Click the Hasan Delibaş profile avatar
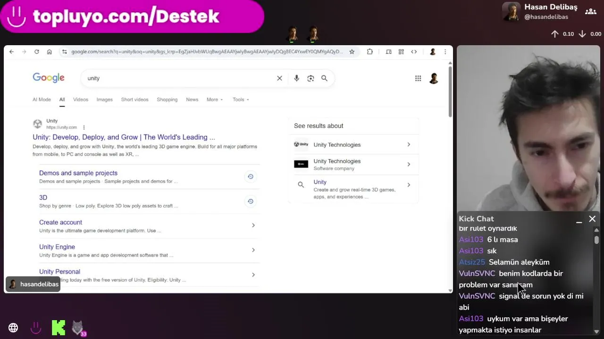 511,12
